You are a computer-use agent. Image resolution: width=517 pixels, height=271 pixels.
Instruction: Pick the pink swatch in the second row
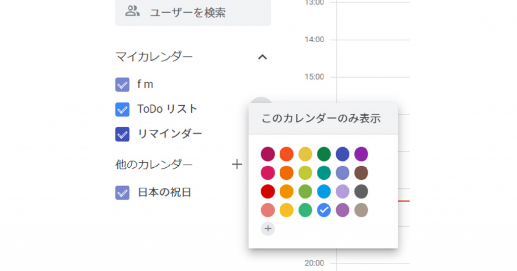(x=268, y=173)
